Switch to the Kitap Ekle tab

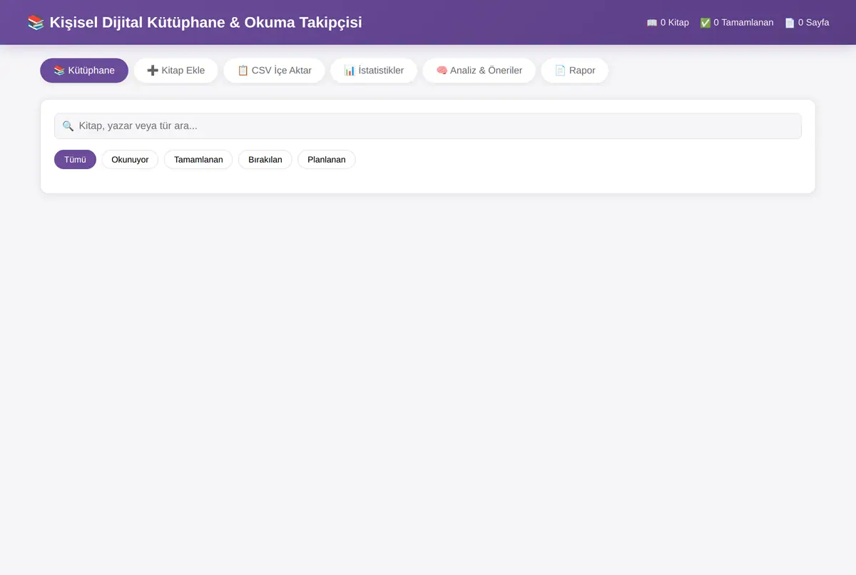175,71
